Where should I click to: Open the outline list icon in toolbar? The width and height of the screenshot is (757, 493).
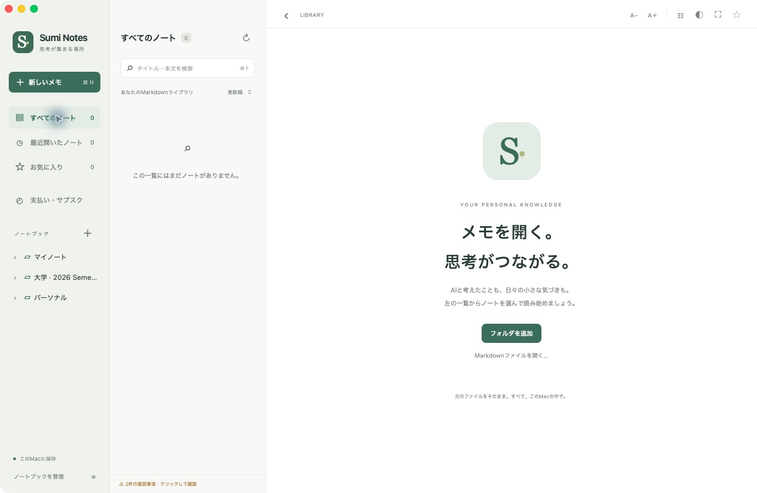681,15
